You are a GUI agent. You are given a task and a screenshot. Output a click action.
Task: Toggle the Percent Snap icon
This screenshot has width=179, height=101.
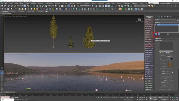click(x=72, y=6)
